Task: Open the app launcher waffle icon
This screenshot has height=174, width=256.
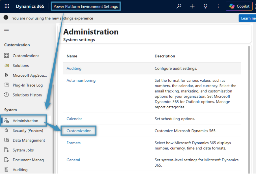Action: point(7,7)
